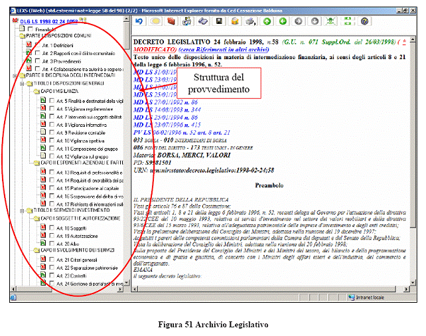Collapse PARTE II DISCIPLINA DEGLI INTERMEDIARI node

pos(15,76)
